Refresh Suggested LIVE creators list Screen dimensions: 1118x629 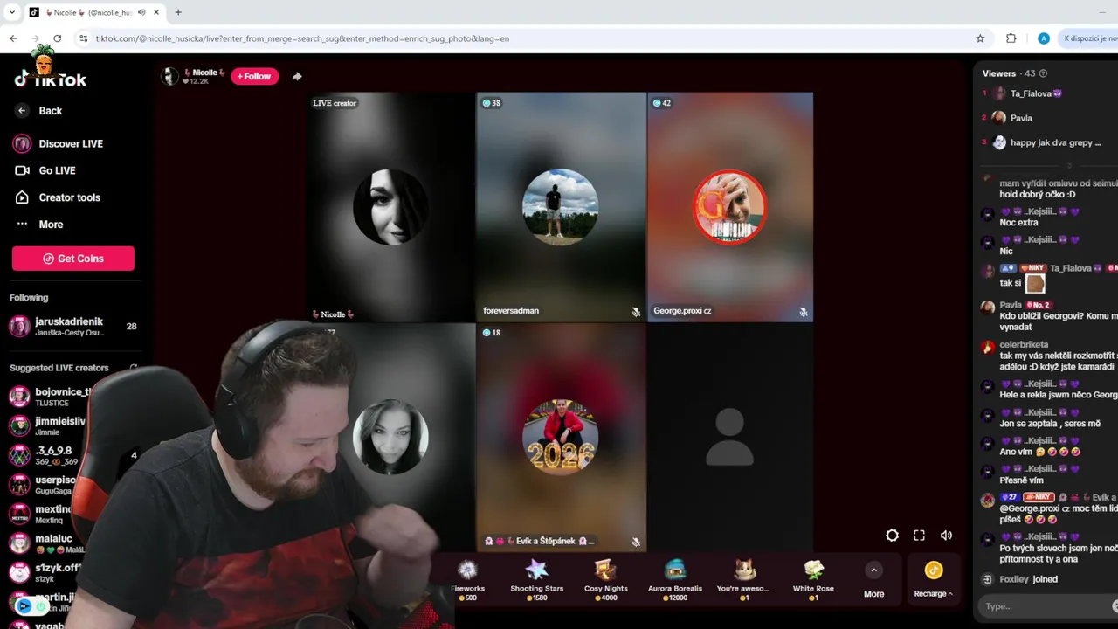(x=134, y=368)
